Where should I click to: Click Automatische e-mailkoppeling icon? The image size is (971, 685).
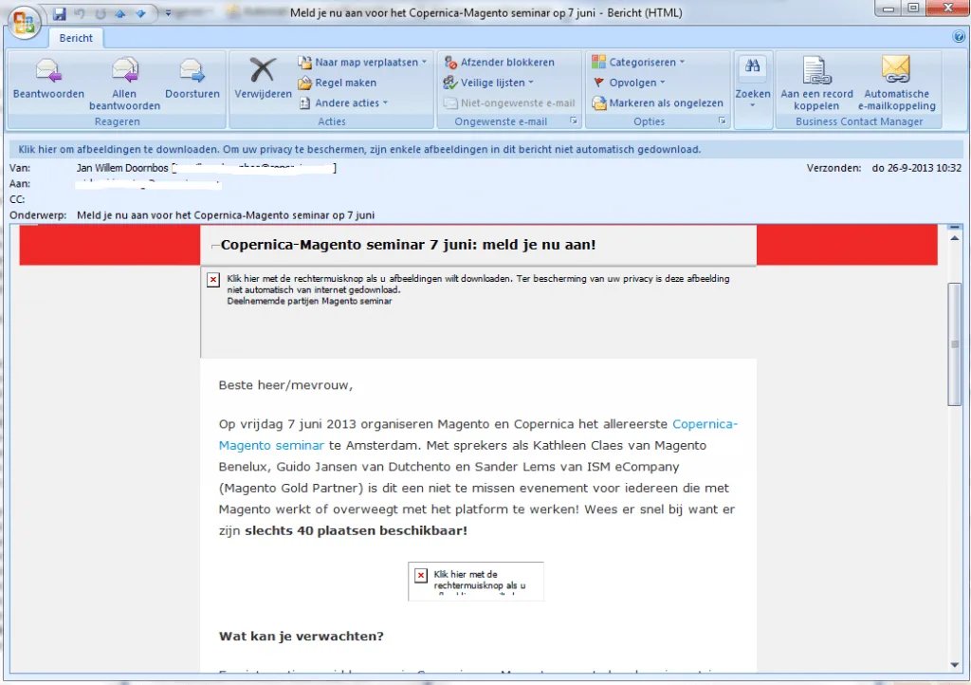896,69
